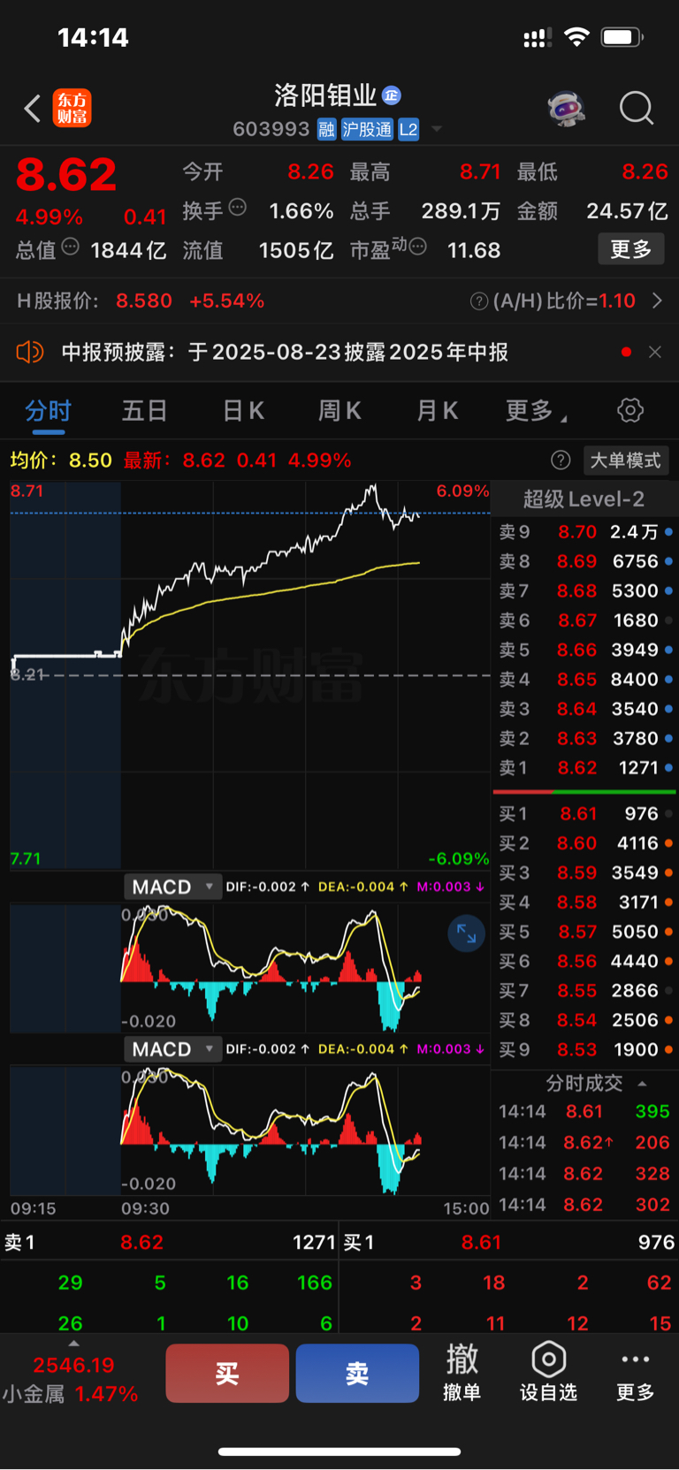Image resolution: width=679 pixels, height=1470 pixels.
Task: Open the 中报预披露 announcement text
Action: (x=285, y=352)
